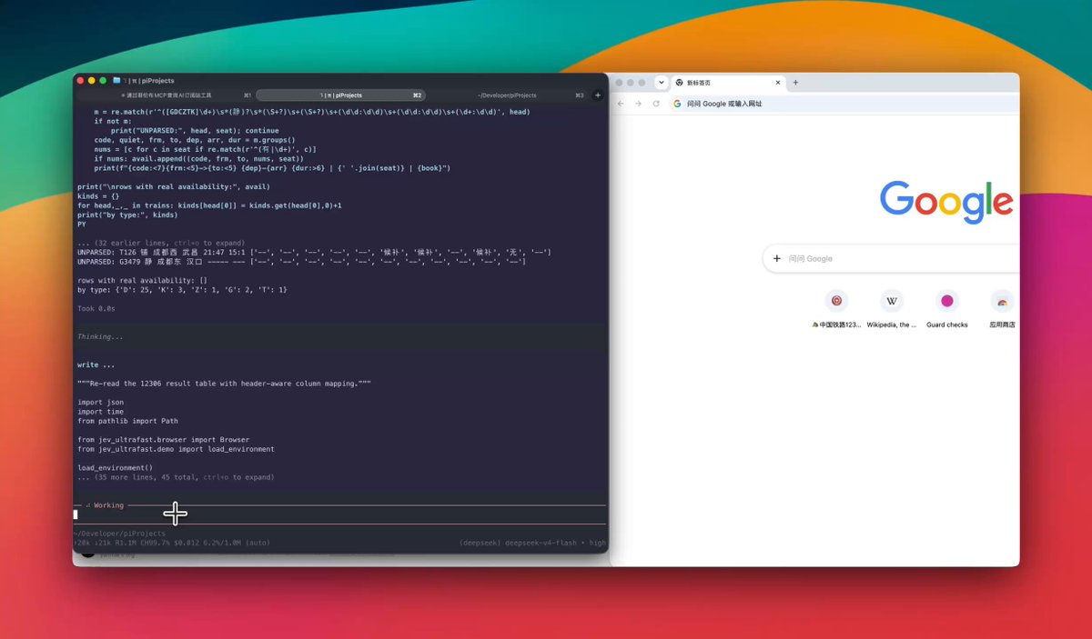Open Chrome's tab search dropdown arrow

coord(662,82)
